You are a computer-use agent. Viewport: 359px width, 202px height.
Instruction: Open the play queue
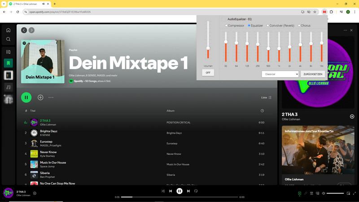point(311,193)
